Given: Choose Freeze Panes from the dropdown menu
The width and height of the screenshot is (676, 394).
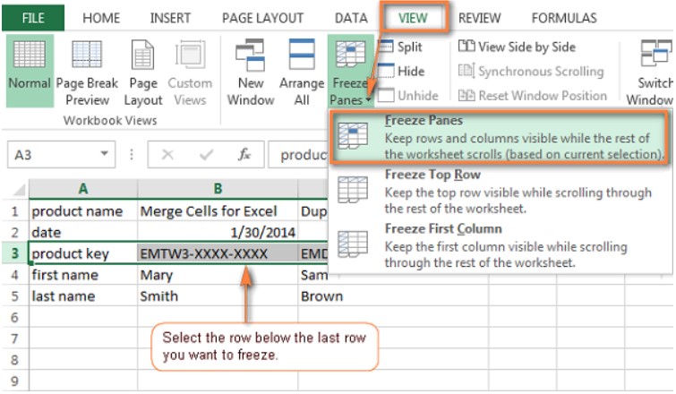Looking at the screenshot, I should pos(500,137).
